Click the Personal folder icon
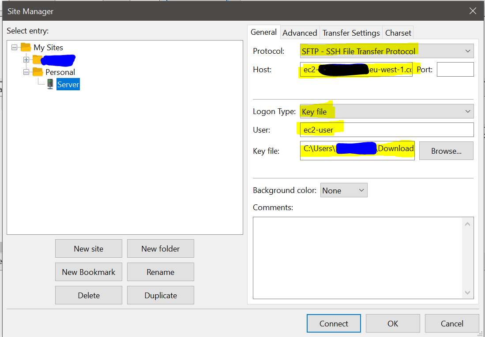The image size is (485, 337). pyautogui.click(x=37, y=72)
